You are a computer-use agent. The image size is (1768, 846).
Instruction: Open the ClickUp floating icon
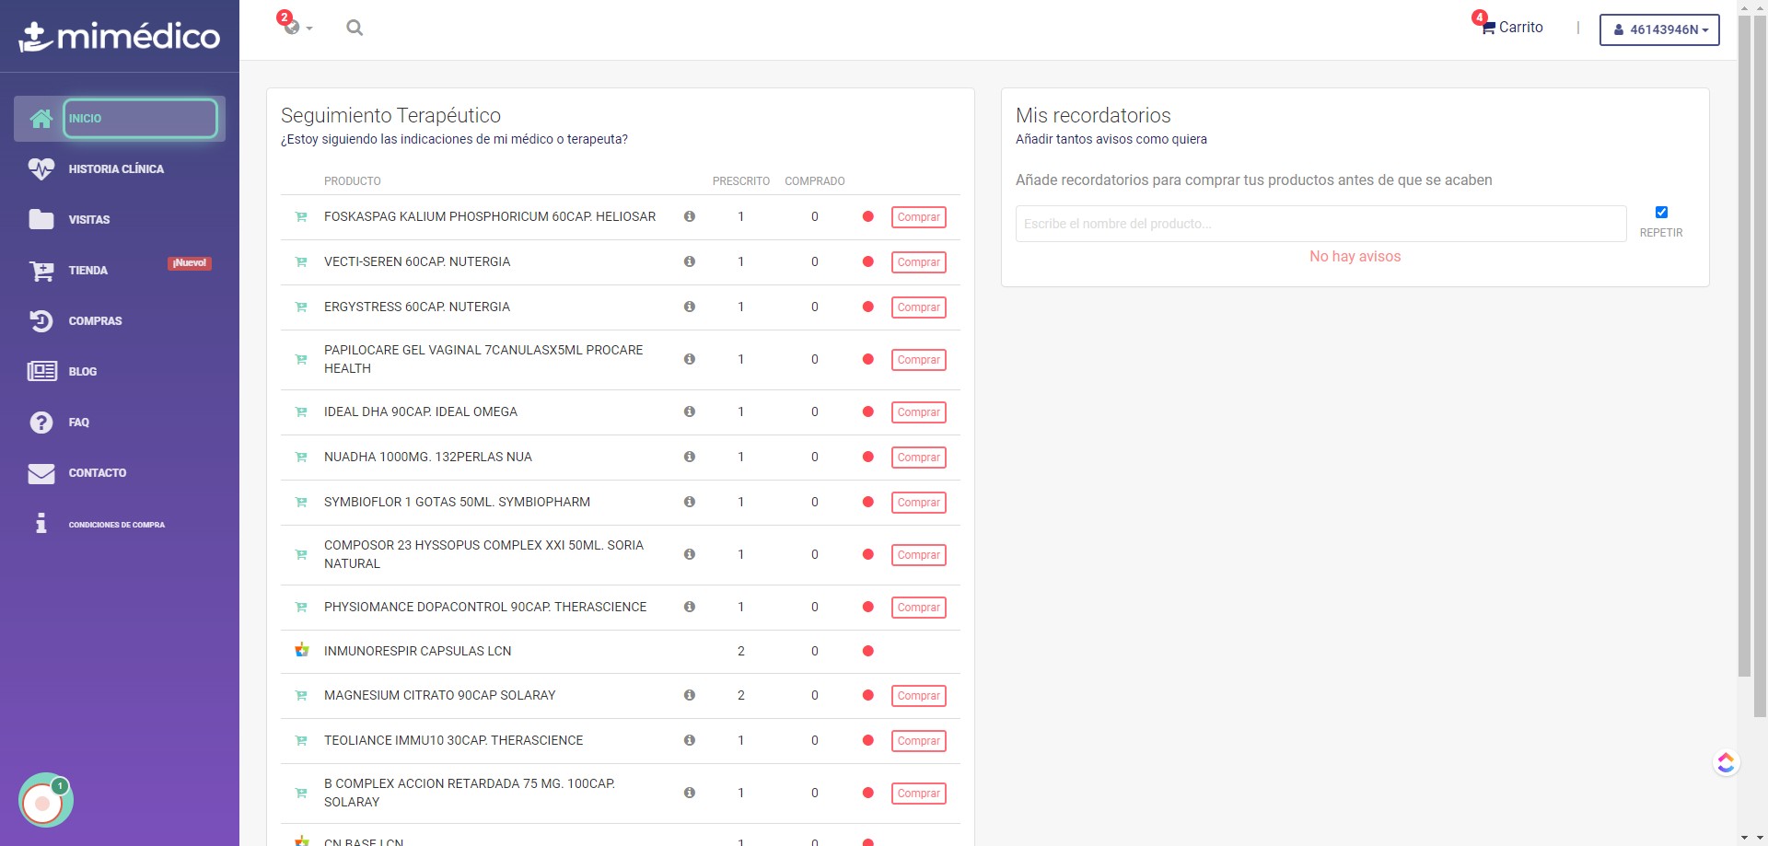point(1726,762)
